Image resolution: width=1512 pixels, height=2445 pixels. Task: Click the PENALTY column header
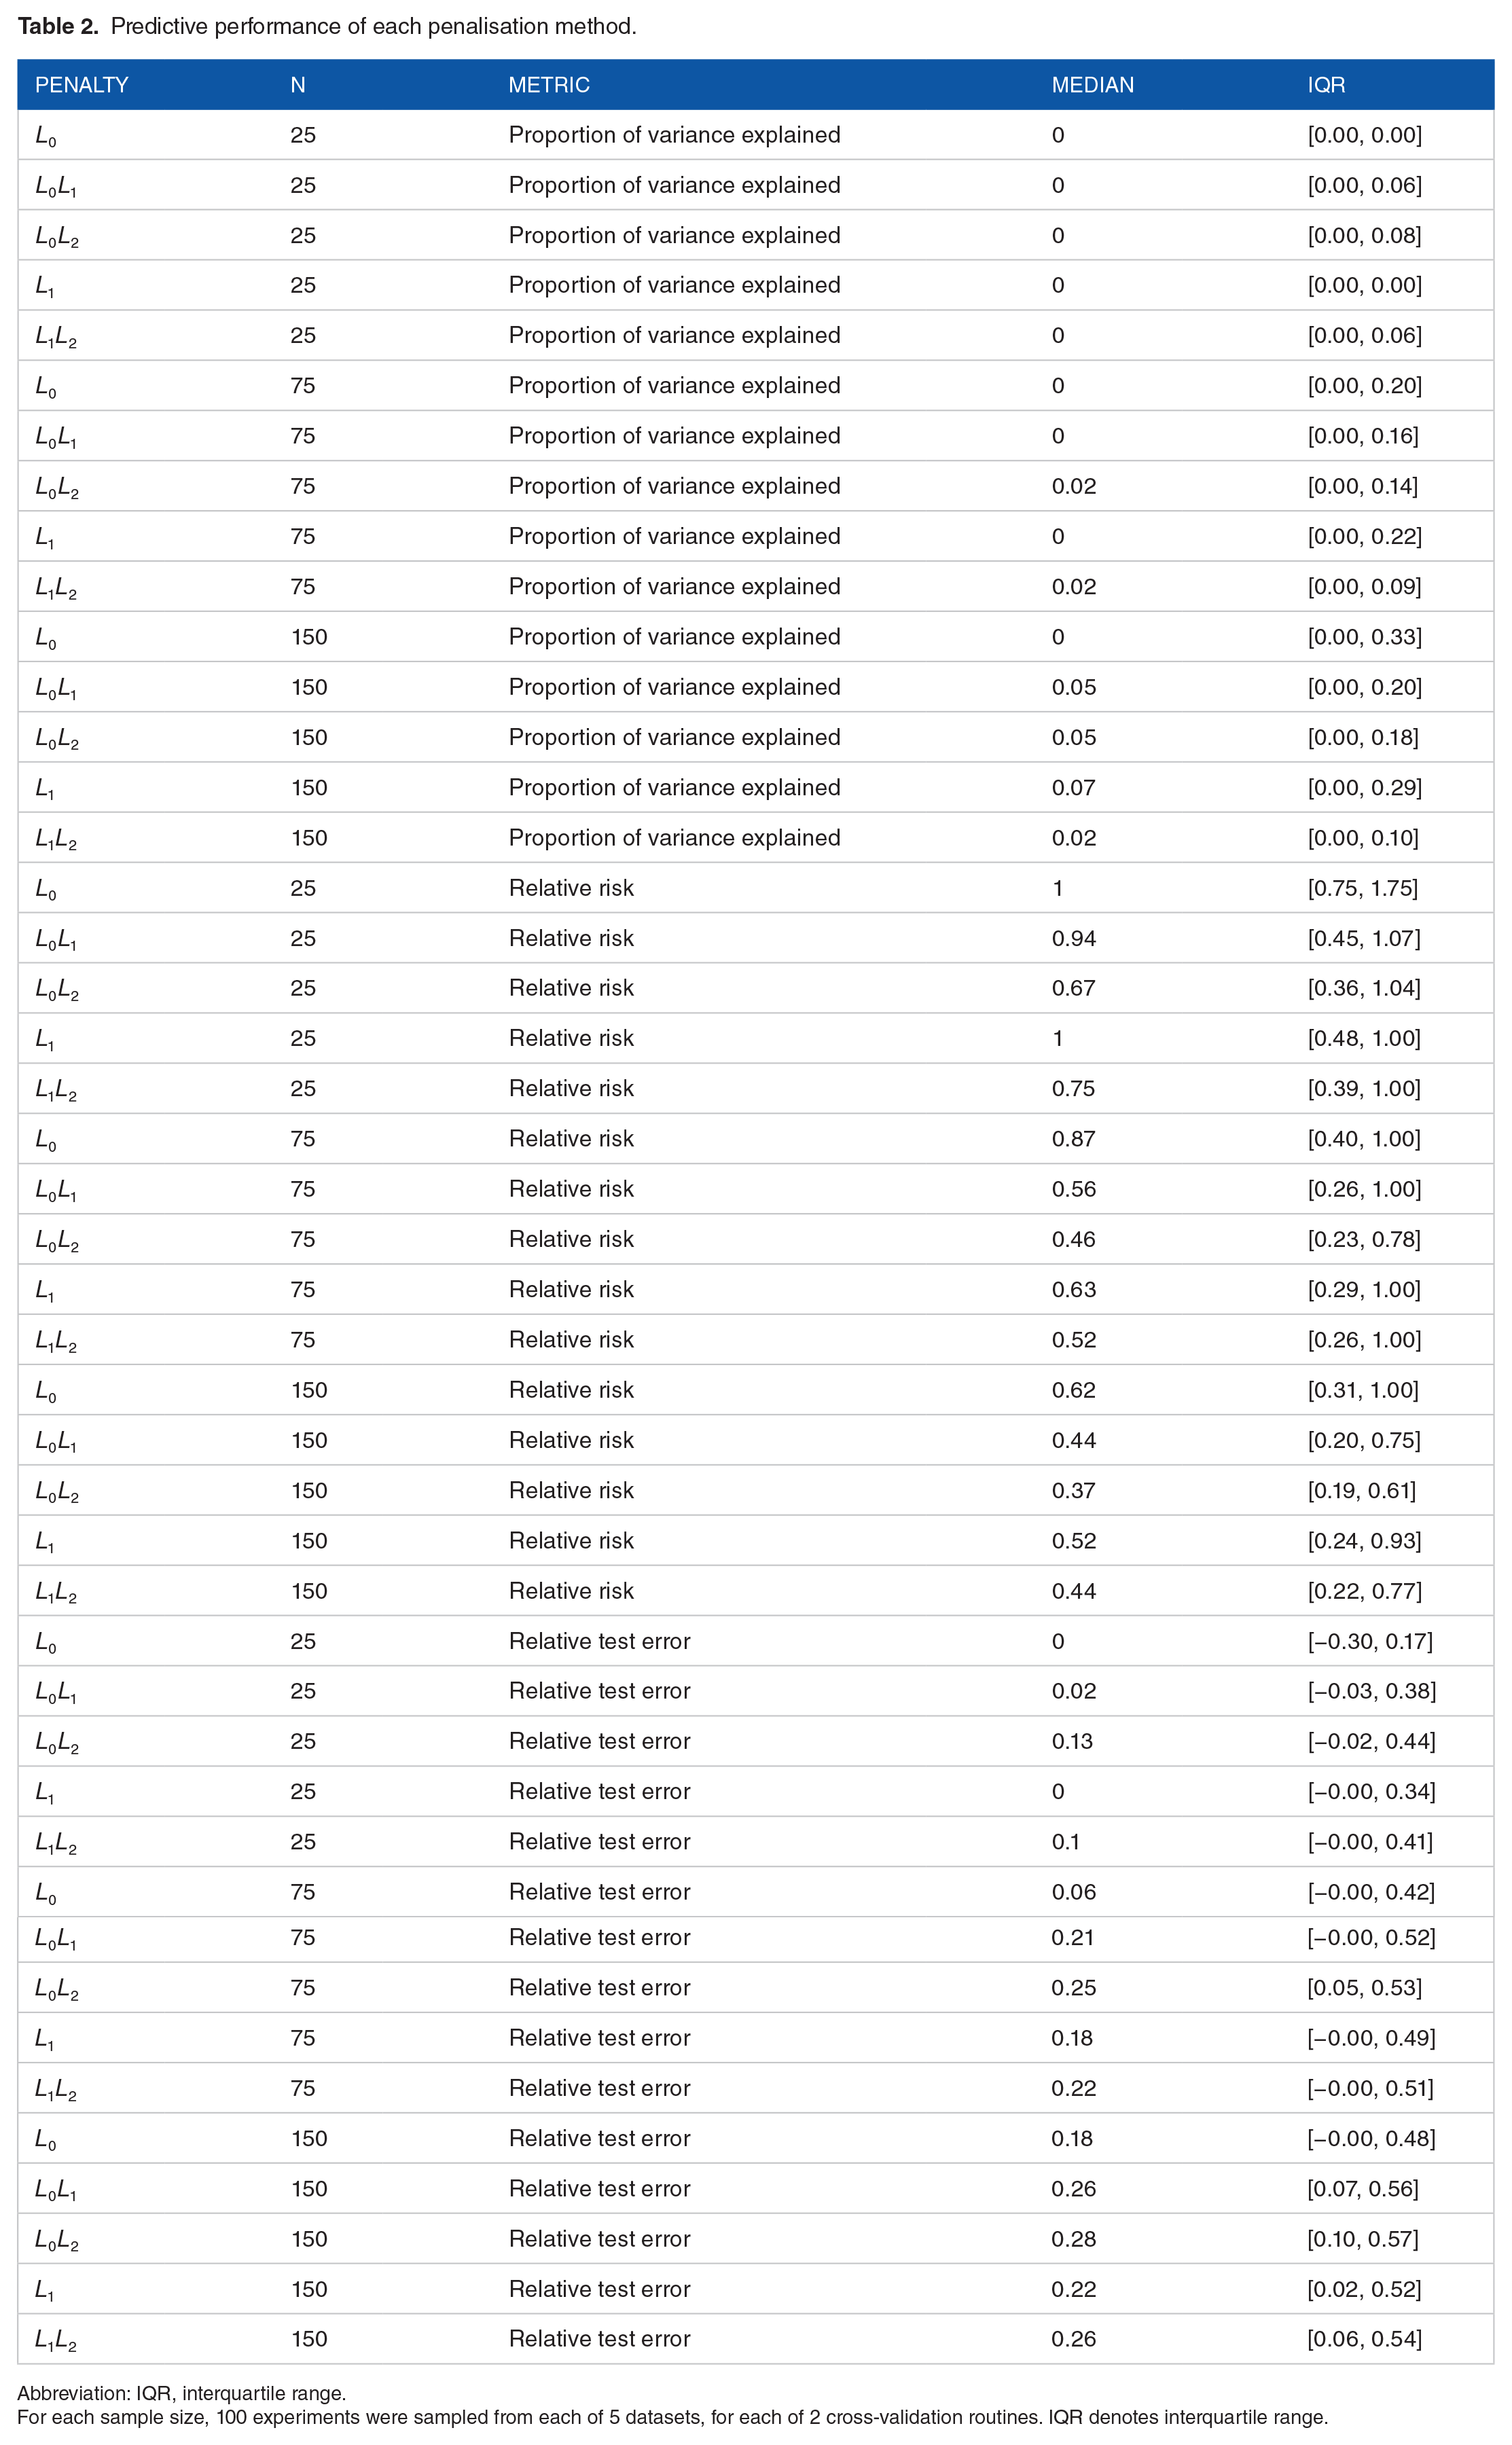[x=82, y=85]
